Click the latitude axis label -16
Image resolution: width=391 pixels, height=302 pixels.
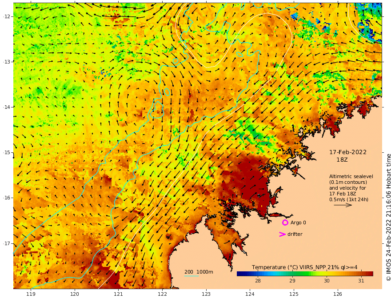[x=7, y=198]
